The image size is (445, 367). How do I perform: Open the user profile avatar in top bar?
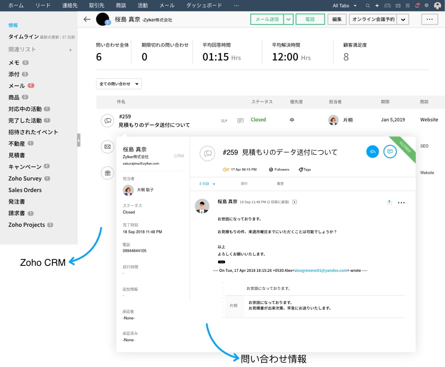[437, 6]
